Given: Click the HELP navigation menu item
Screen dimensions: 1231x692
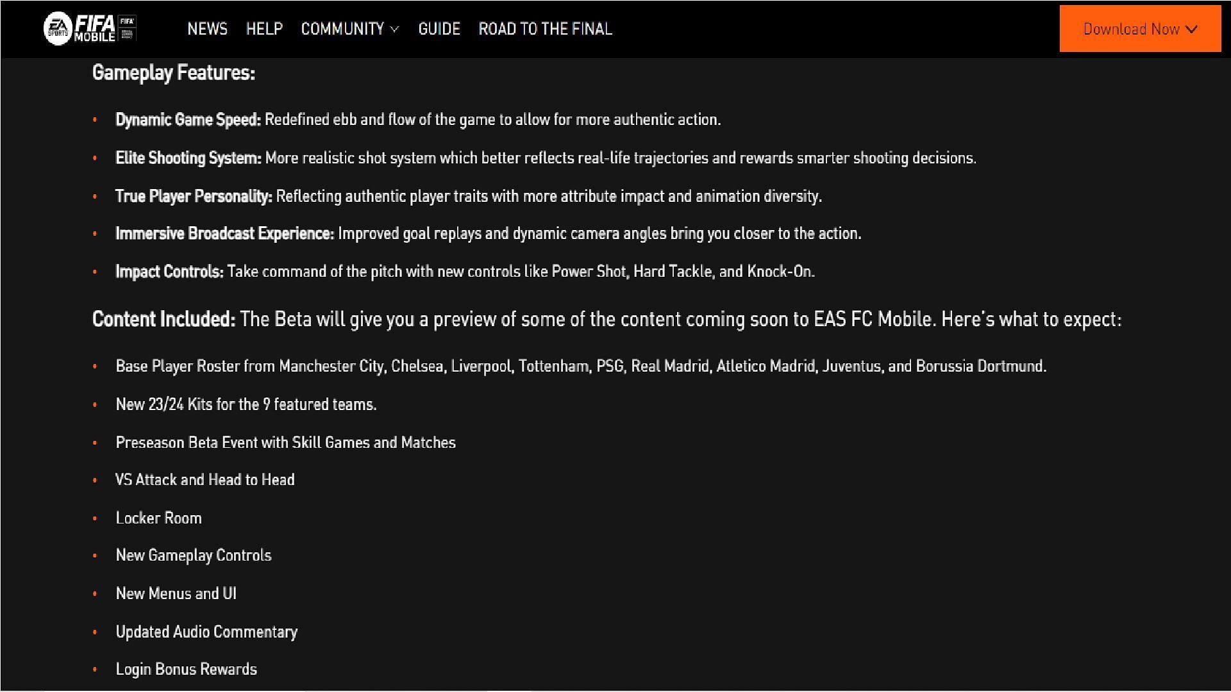Looking at the screenshot, I should click(x=264, y=29).
